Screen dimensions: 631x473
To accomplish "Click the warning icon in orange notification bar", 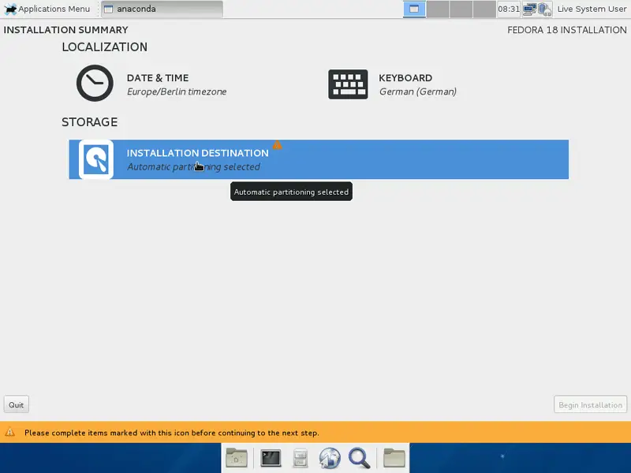I will (10, 432).
